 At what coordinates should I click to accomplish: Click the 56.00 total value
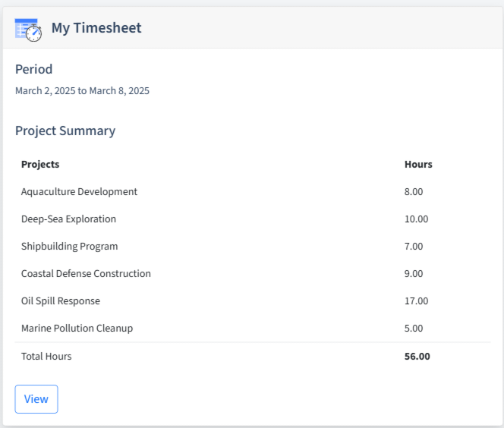point(417,357)
